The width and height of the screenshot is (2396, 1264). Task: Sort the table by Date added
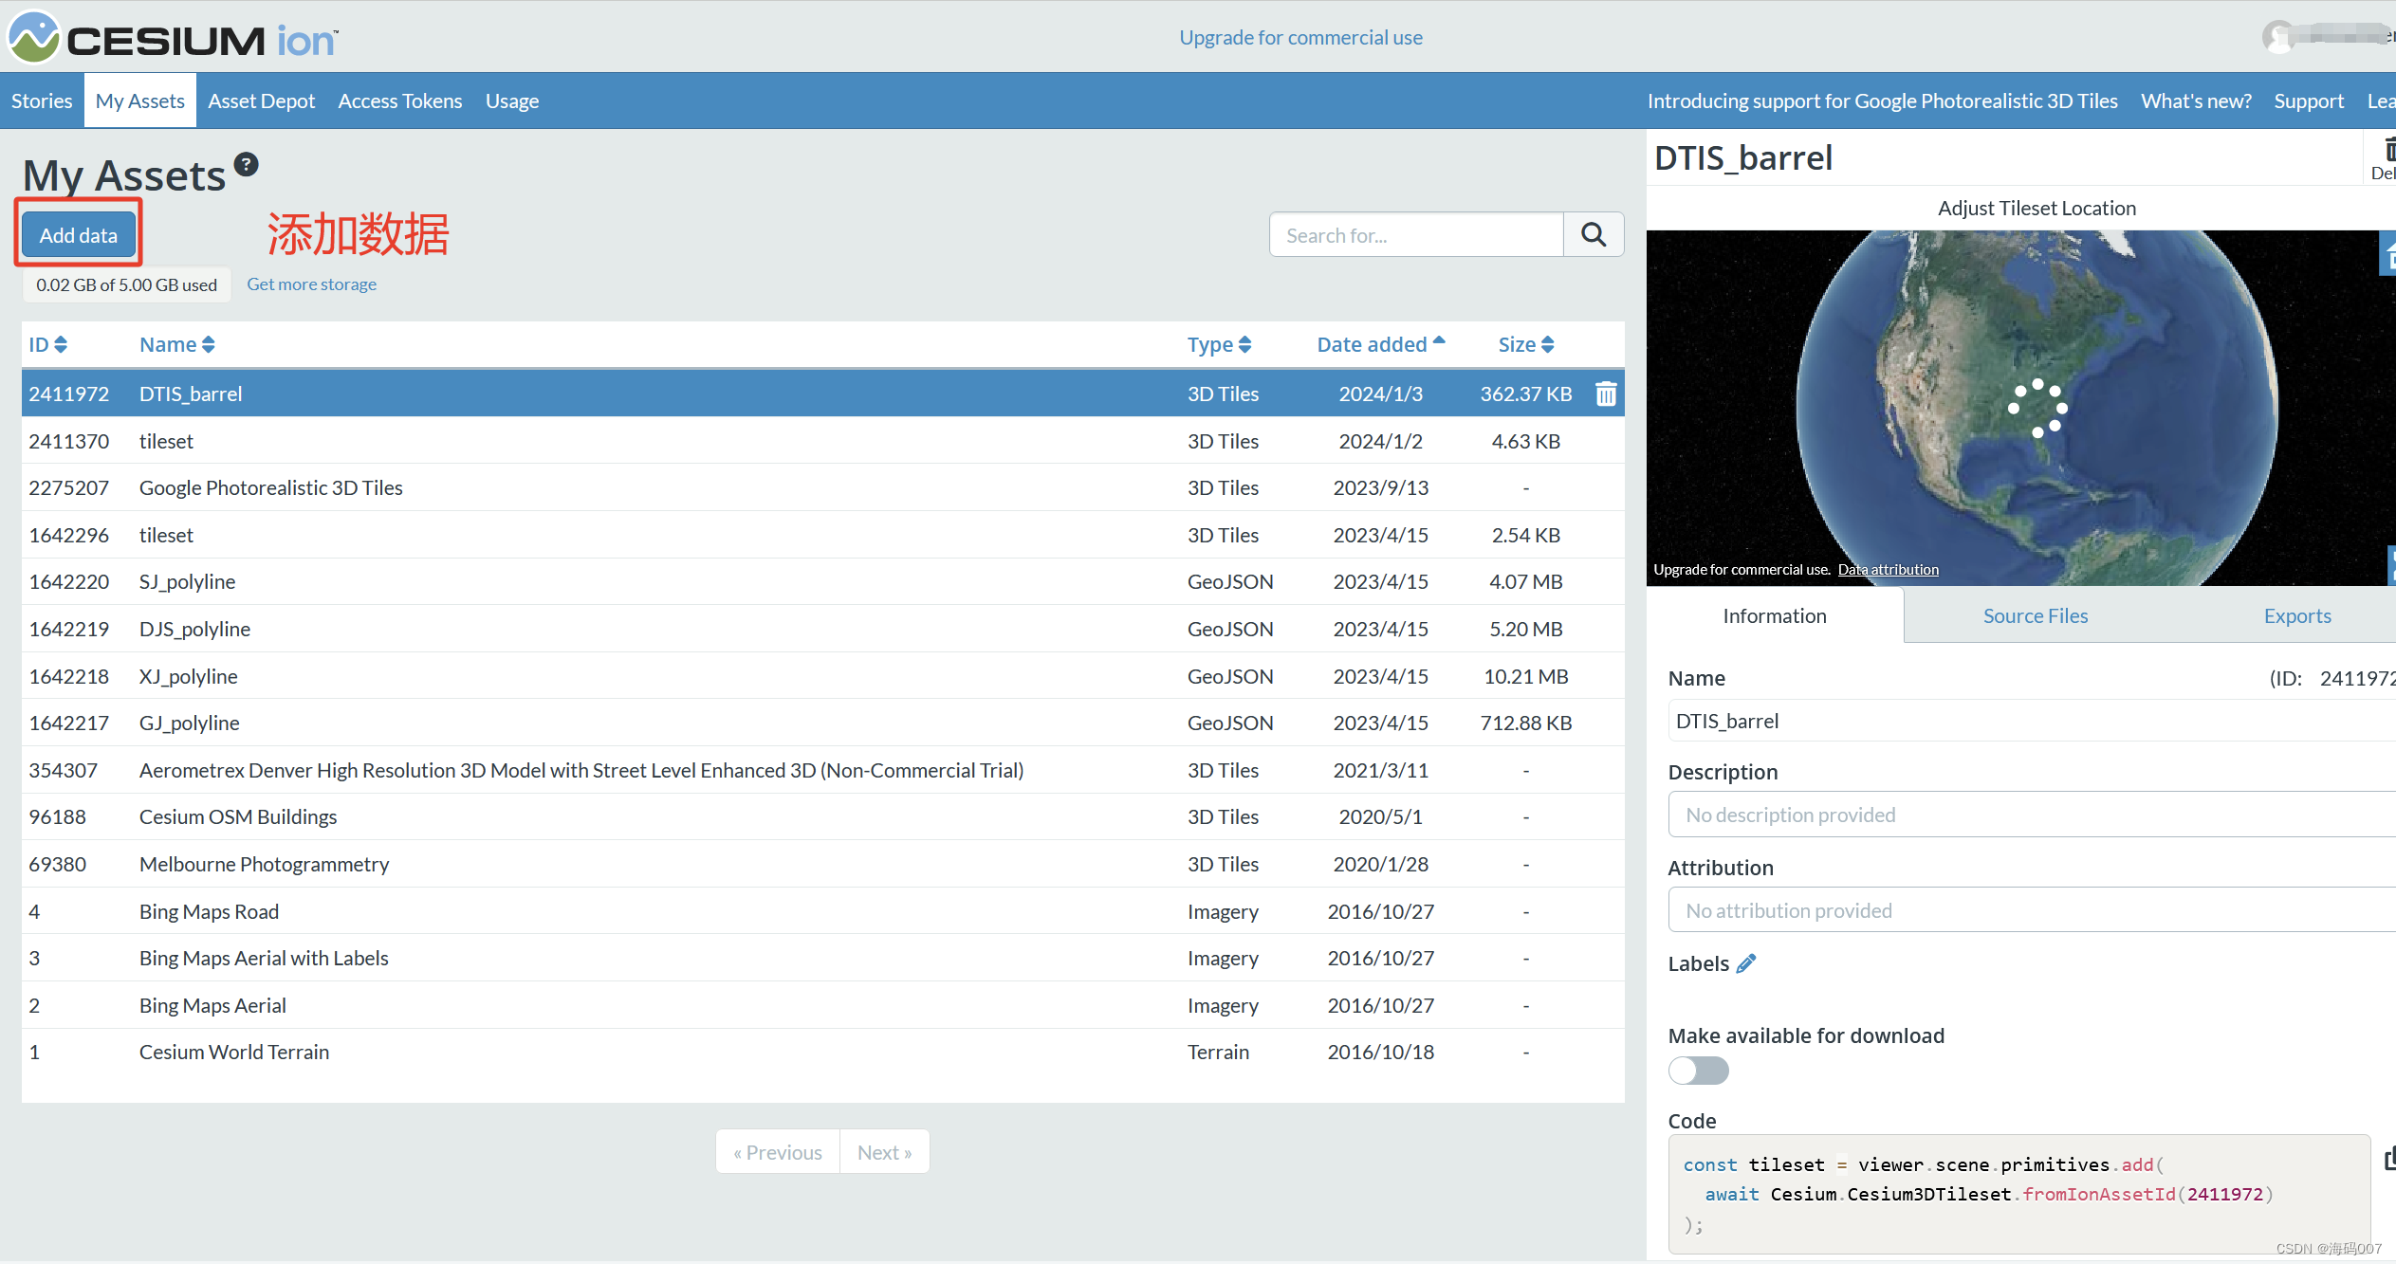click(1380, 344)
